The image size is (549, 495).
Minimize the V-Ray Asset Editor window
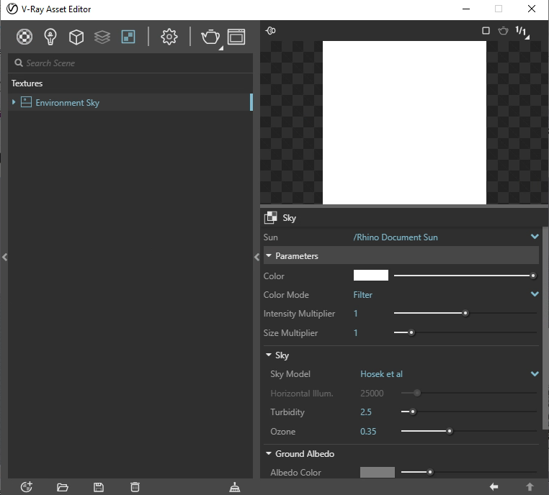466,9
